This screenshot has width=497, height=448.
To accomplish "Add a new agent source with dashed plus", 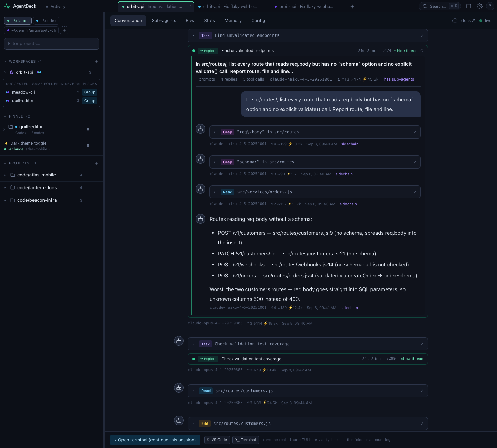I will click(64, 30).
